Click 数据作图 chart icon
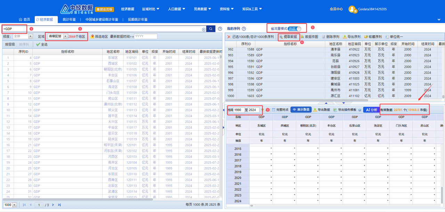The width and height of the screenshot is (445, 212). coord(309,36)
